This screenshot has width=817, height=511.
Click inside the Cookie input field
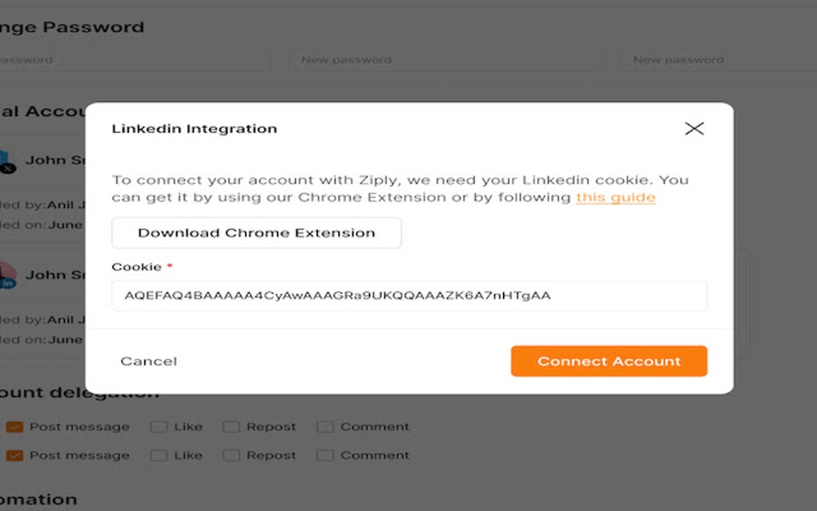(x=409, y=296)
